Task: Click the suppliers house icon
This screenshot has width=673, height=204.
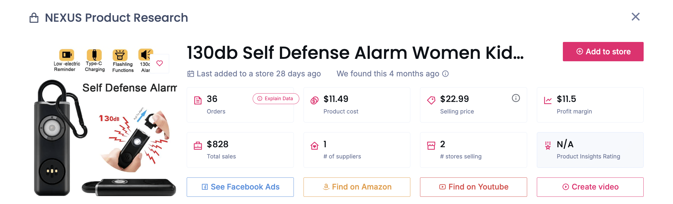Action: point(314,146)
